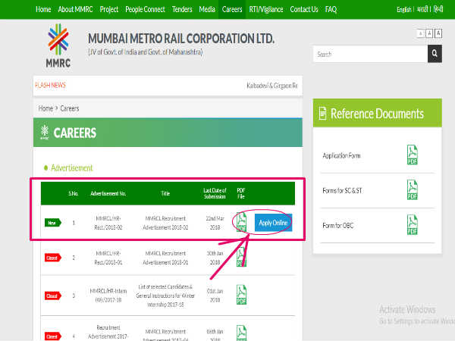Open the Project menu
Image resolution: width=455 pixels, height=341 pixels.
pyautogui.click(x=109, y=10)
